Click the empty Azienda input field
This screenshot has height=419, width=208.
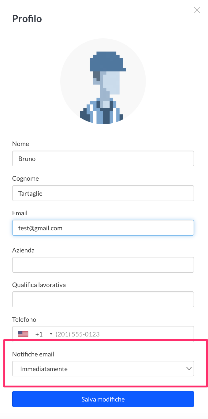[103, 265]
